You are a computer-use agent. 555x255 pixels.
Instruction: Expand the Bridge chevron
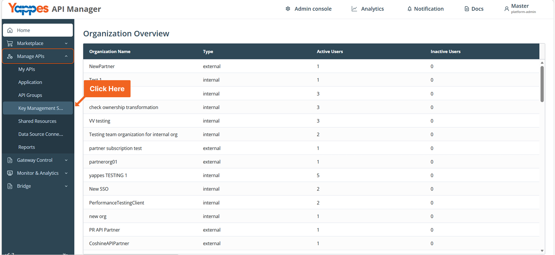(x=66, y=186)
